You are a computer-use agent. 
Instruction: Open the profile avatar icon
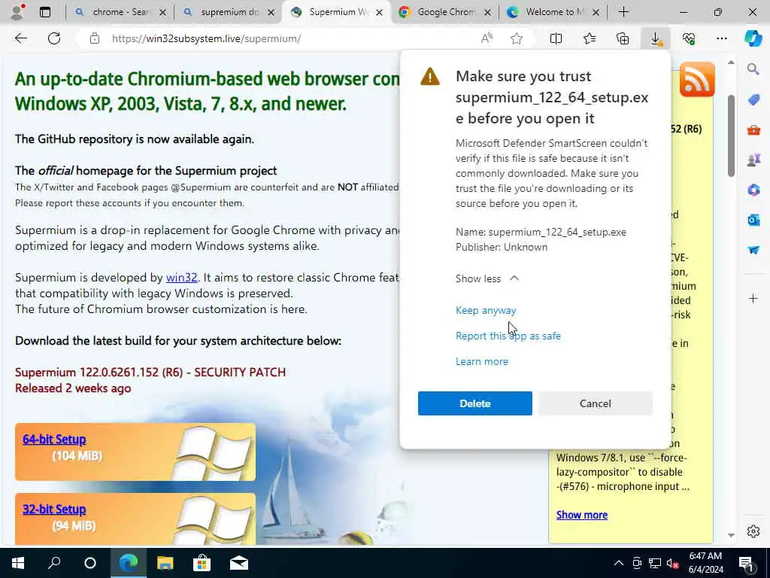17,12
